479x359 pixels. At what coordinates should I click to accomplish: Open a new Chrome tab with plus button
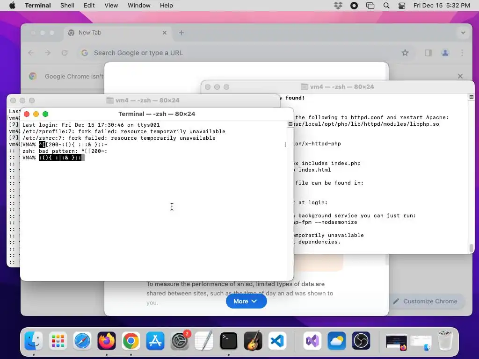[181, 33]
